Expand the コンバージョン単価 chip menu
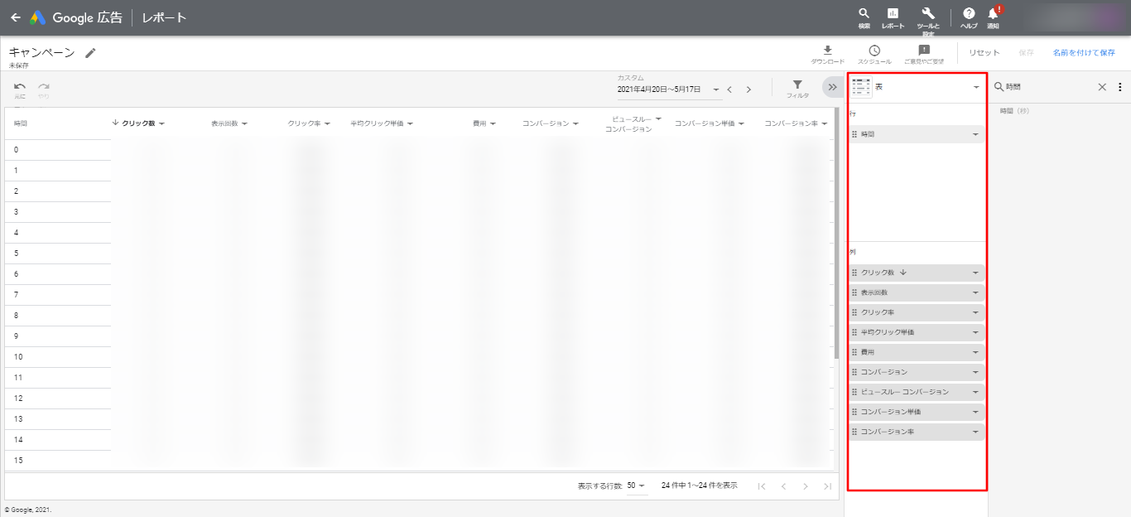The image size is (1131, 517). click(x=975, y=412)
